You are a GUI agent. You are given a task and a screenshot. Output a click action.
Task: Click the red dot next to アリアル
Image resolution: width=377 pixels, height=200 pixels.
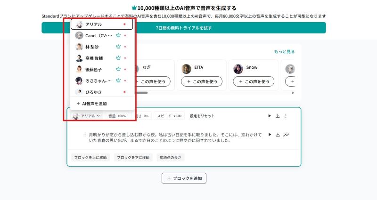coord(124,24)
